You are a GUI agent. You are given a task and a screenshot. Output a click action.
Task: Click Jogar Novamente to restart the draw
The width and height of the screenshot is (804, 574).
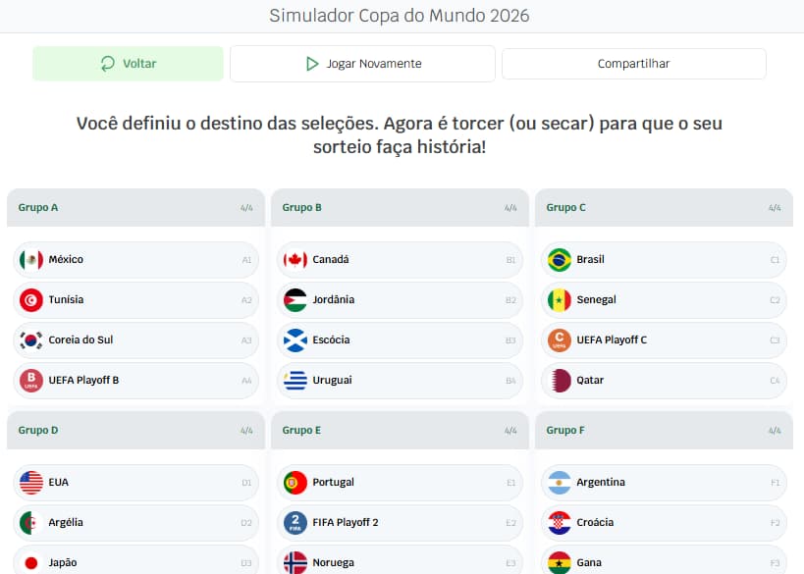point(361,63)
